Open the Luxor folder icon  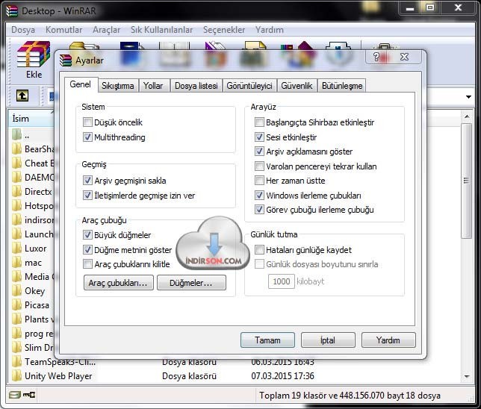point(16,249)
